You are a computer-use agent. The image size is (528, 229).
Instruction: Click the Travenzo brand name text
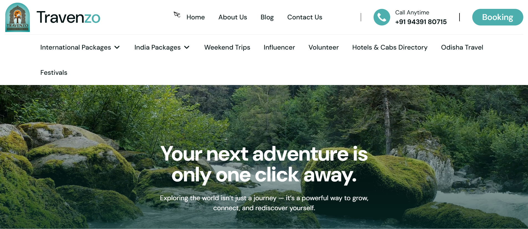pos(68,17)
